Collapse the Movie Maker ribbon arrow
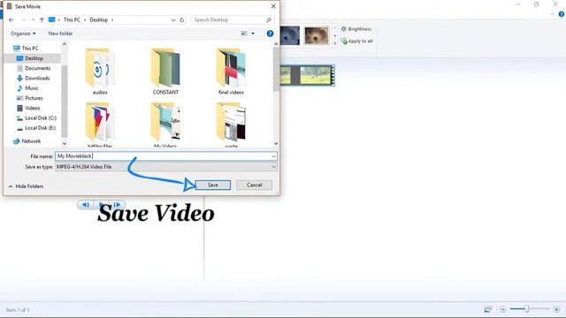This screenshot has height=318, width=566. (x=552, y=14)
